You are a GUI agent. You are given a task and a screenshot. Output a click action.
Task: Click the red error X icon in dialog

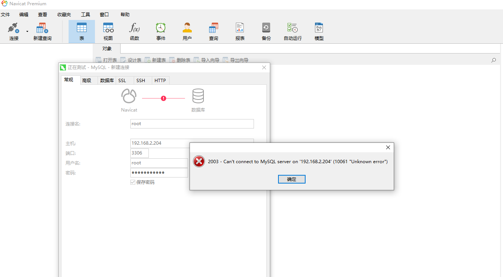coord(199,161)
